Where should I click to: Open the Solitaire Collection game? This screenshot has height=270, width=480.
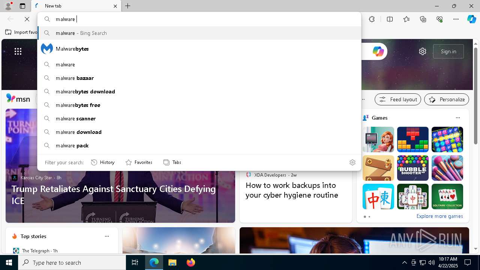[447, 196]
